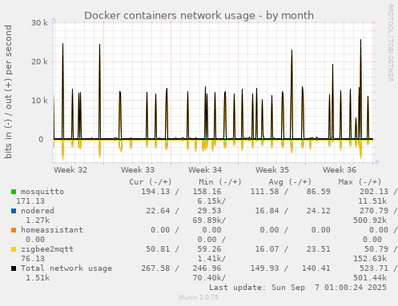Click the '20 k' y-axis label
Viewport: 398px width, 306px height.
pos(39,62)
